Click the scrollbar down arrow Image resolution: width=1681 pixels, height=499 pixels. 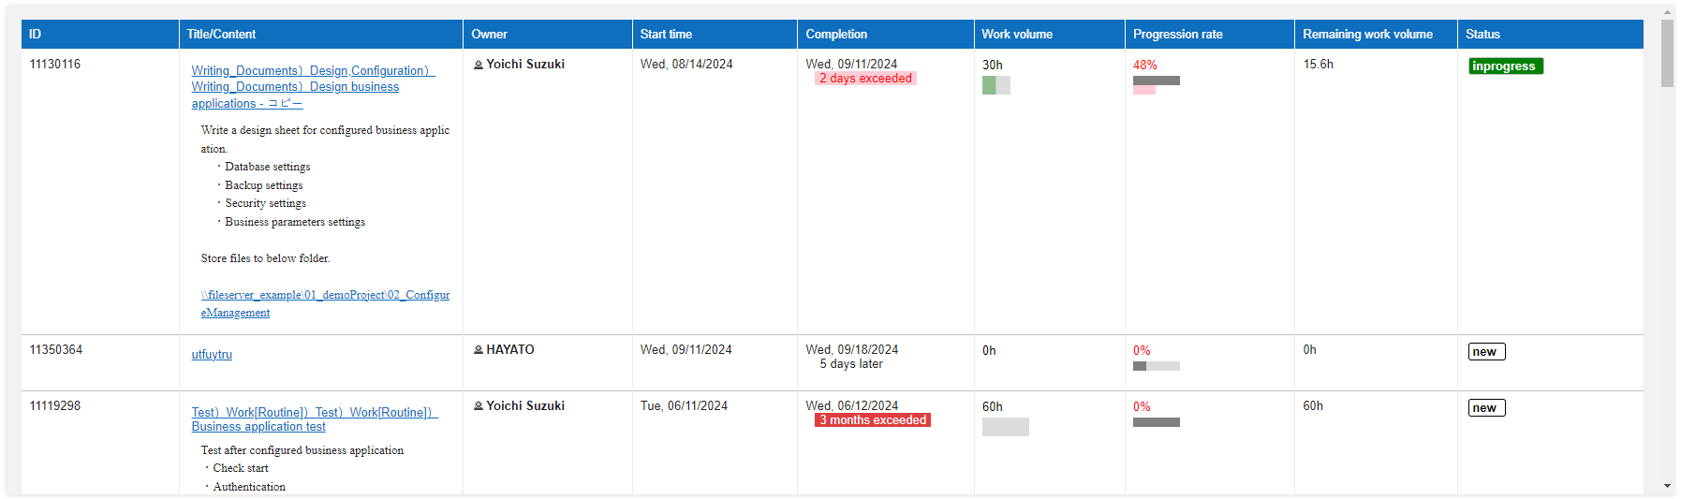point(1667,486)
